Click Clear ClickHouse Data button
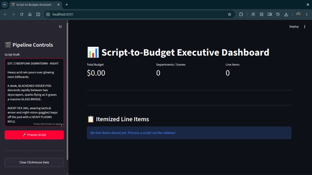Screen dimensions: 312x175 [x=34, y=162]
